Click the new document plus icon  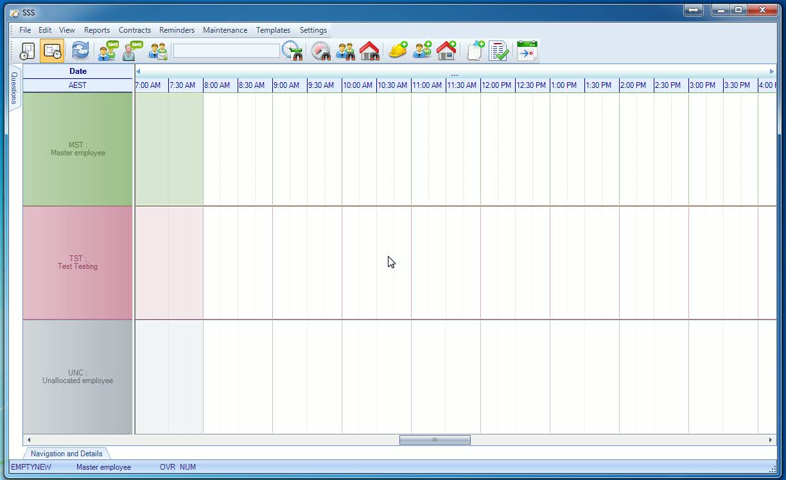(475, 51)
